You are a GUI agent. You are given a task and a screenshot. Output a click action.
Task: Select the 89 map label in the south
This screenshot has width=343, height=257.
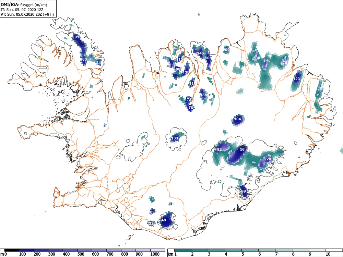point(153,212)
